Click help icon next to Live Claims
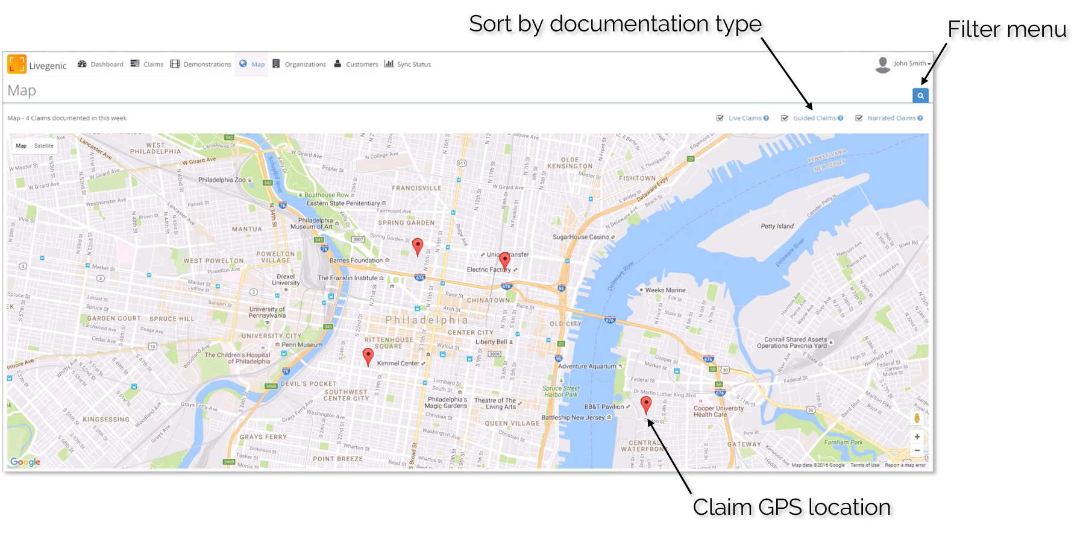The height and width of the screenshot is (542, 1089). (x=766, y=118)
